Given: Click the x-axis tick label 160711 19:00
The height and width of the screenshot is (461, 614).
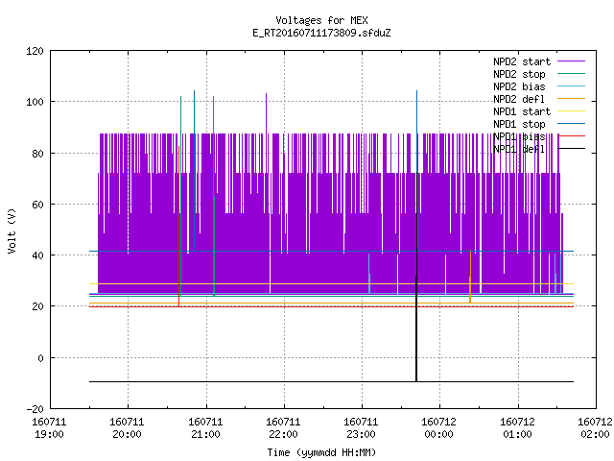Looking at the screenshot, I should point(49,428).
